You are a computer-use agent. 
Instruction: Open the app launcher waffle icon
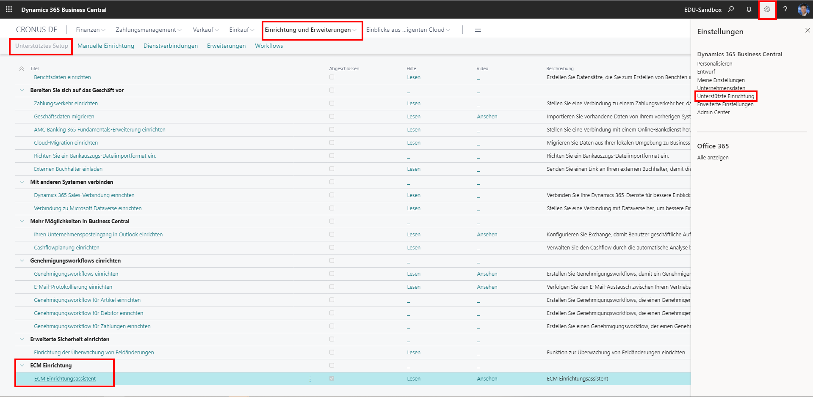click(9, 9)
